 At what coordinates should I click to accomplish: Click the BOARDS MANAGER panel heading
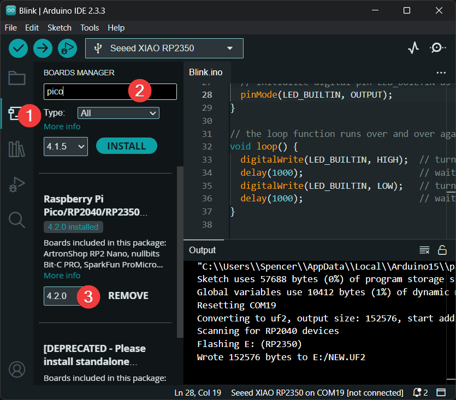(x=79, y=73)
